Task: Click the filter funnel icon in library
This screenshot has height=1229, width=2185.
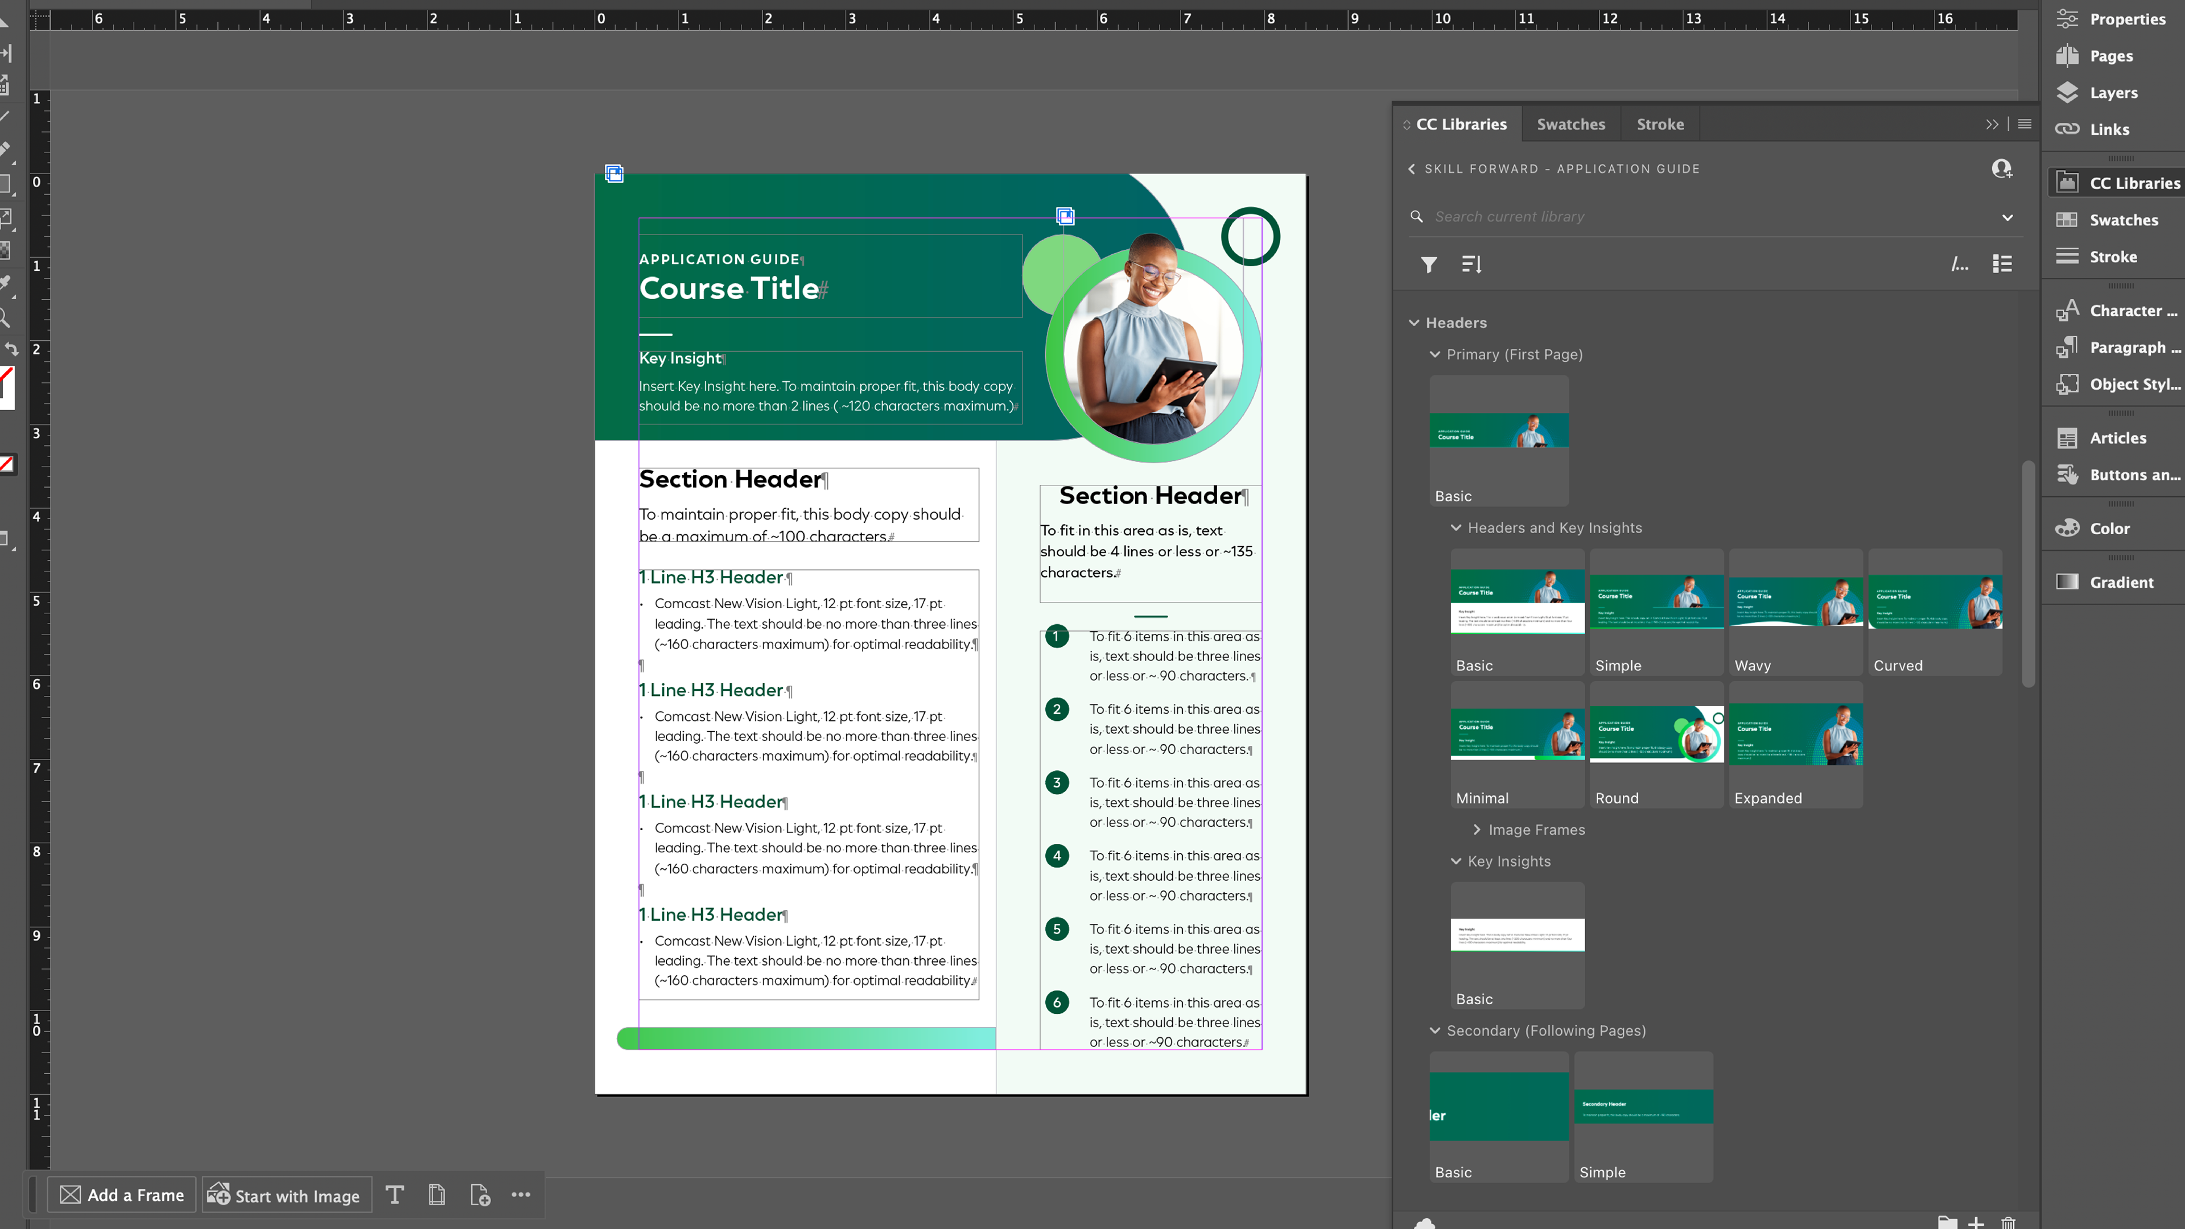Action: pos(1429,265)
